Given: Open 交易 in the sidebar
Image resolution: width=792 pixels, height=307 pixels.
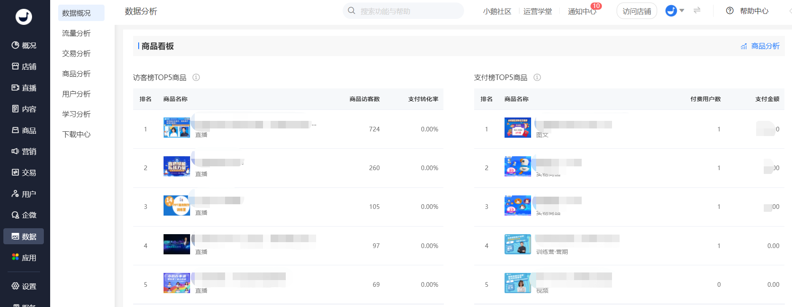Looking at the screenshot, I should (x=24, y=172).
